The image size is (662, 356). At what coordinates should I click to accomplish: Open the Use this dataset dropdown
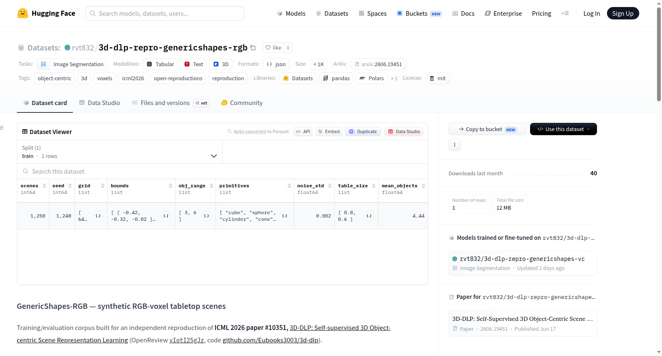(x=564, y=129)
